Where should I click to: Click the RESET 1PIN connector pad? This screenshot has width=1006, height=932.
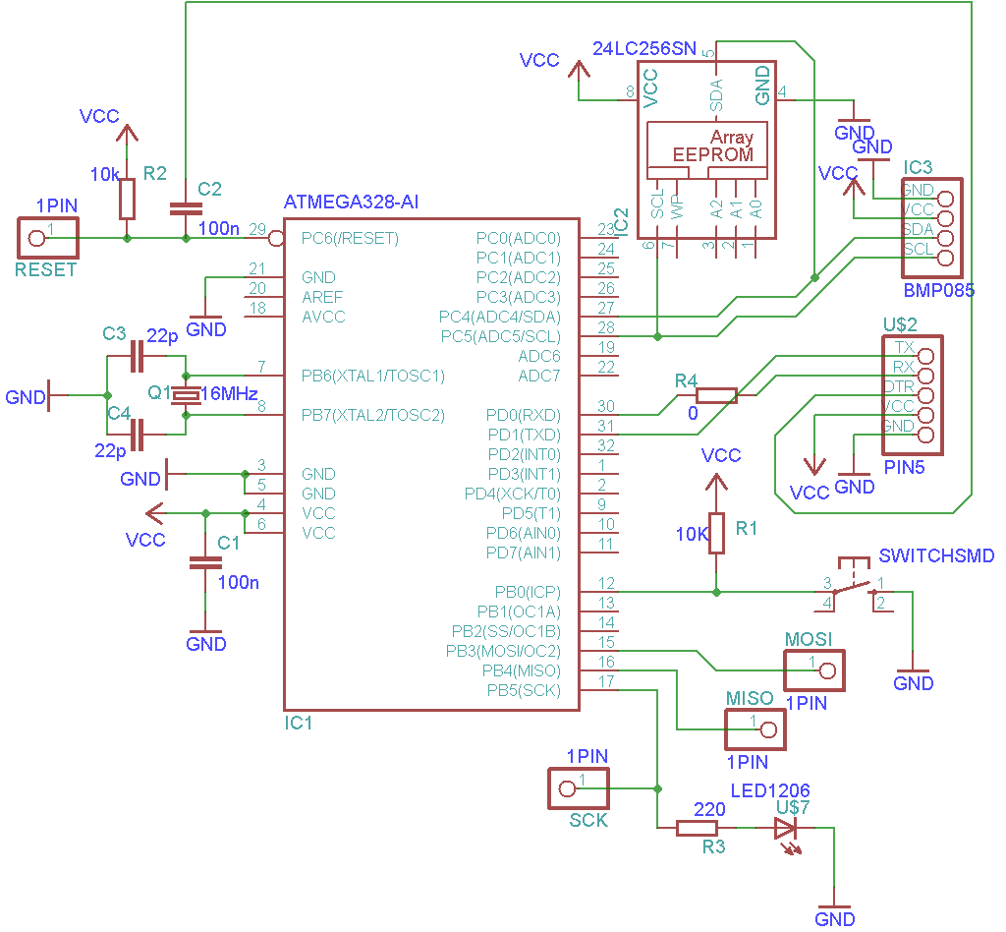click(x=48, y=238)
